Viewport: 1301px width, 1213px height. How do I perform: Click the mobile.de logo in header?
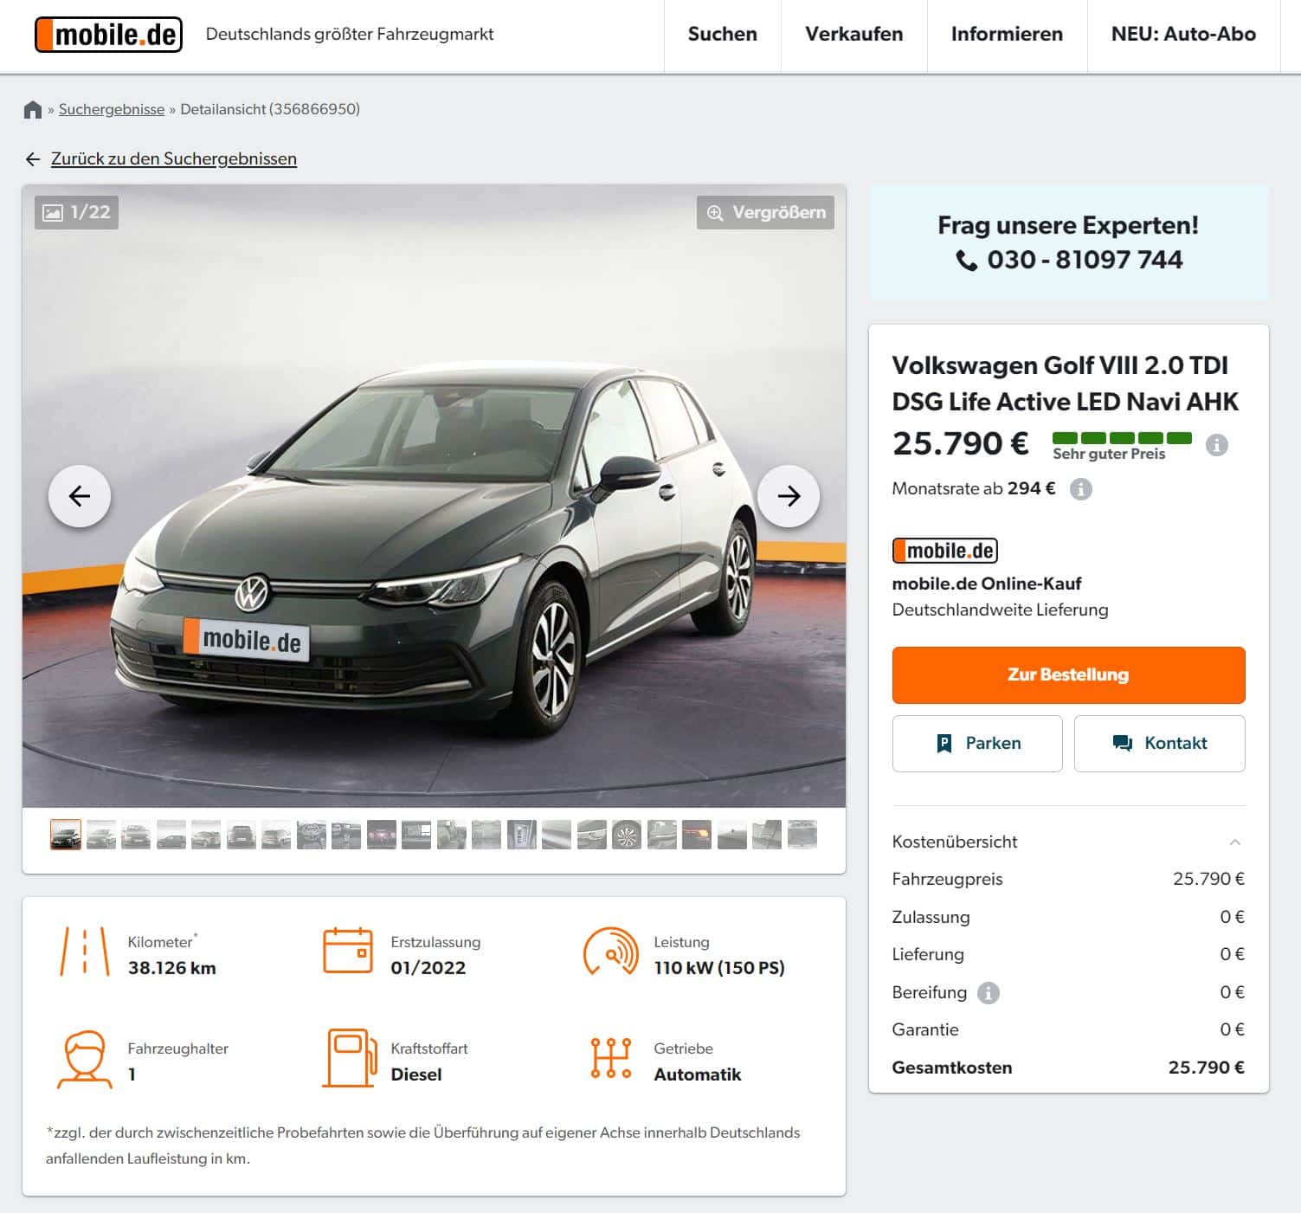[x=108, y=35]
